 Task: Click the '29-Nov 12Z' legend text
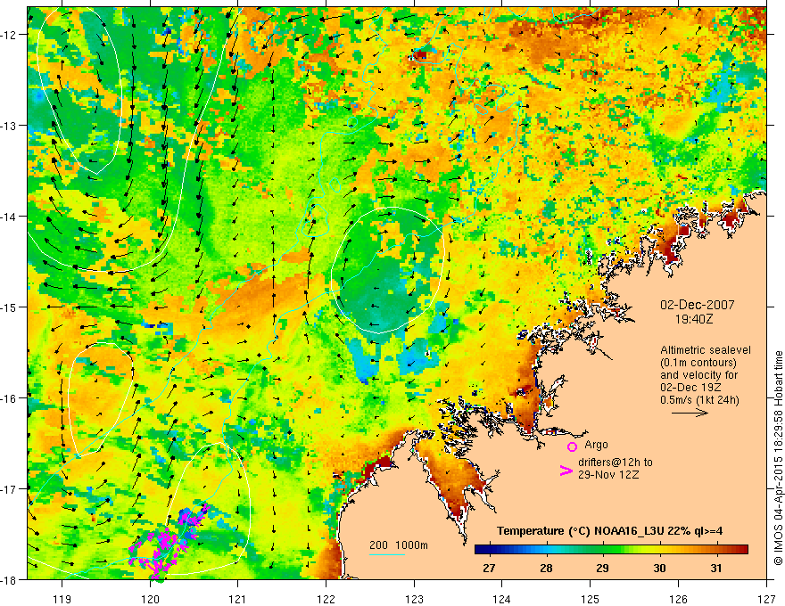[x=608, y=475]
